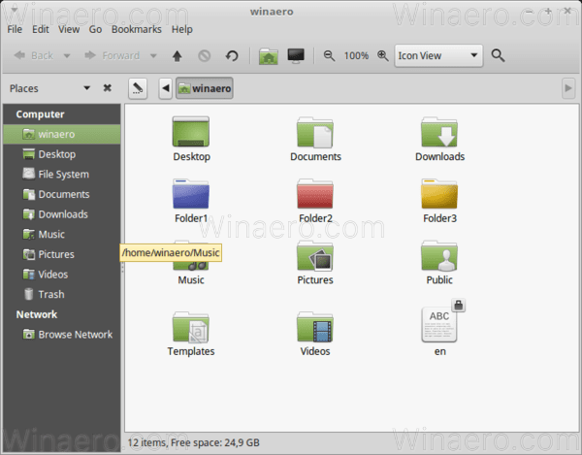Open Forward history dropdown arrow
Image resolution: width=582 pixels, height=455 pixels.
pyautogui.click(x=153, y=56)
